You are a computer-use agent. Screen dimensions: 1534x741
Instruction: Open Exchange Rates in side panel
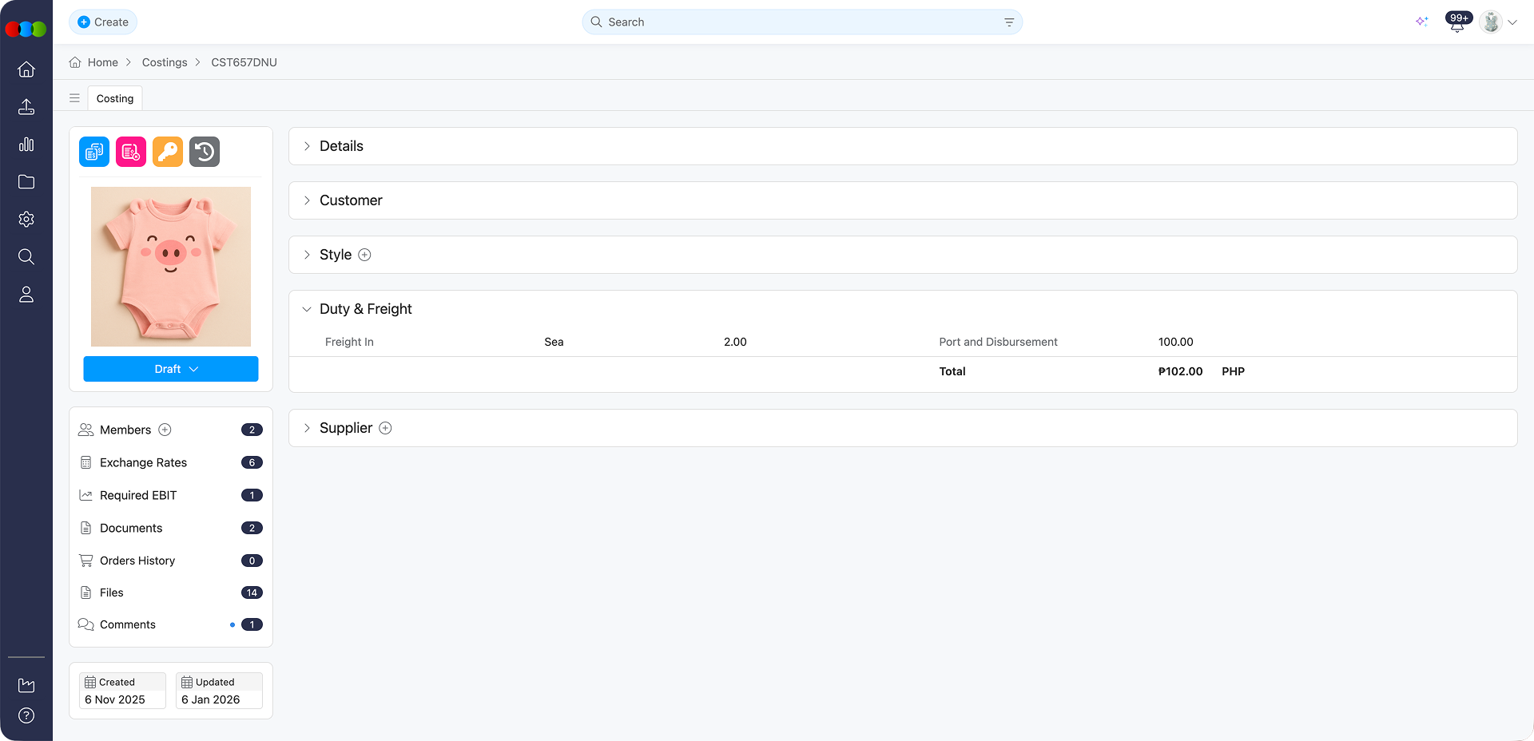[x=143, y=462]
